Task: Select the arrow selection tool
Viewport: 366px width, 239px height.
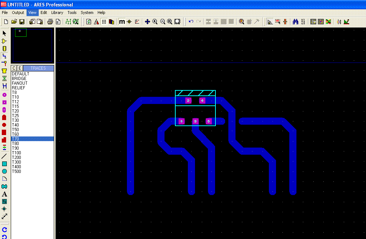Action: coord(4,33)
